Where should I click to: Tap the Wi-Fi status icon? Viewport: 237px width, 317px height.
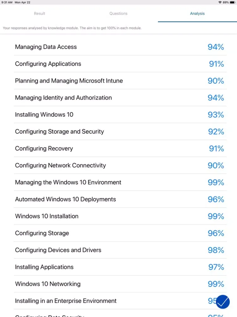220,2
